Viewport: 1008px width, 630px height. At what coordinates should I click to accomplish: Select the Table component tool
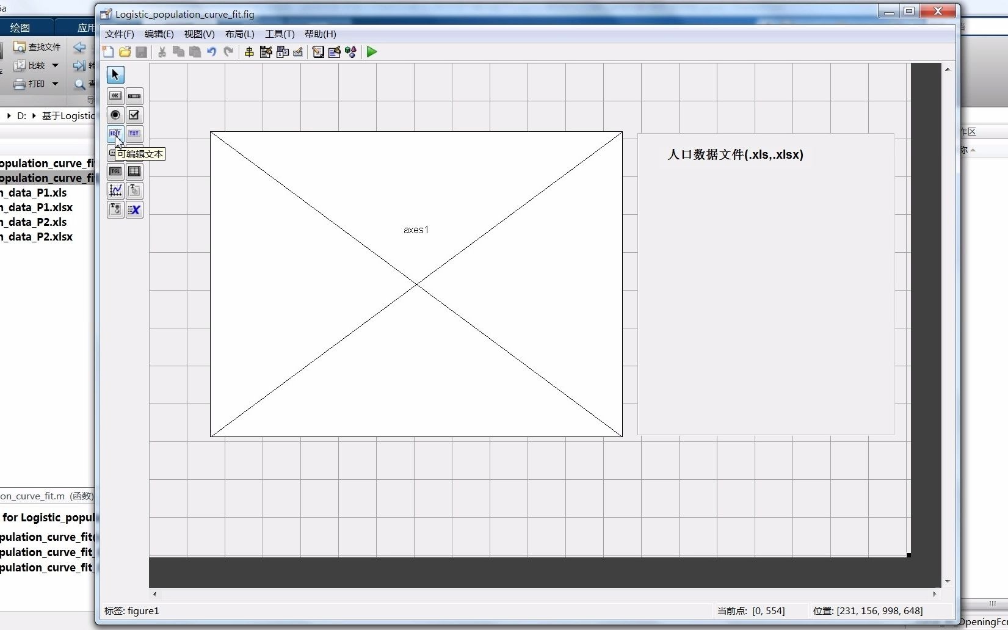tap(134, 172)
